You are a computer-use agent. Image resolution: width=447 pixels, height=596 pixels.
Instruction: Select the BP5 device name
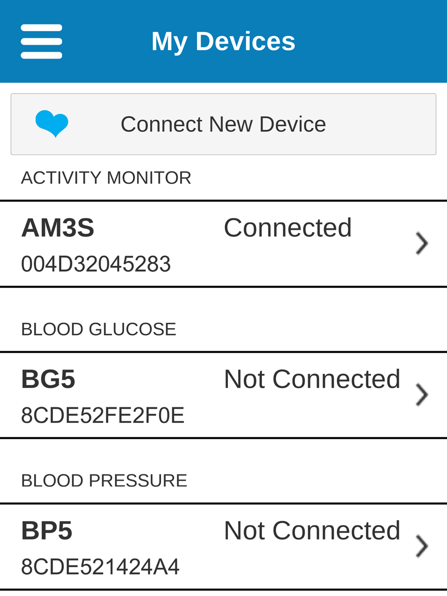(x=47, y=531)
